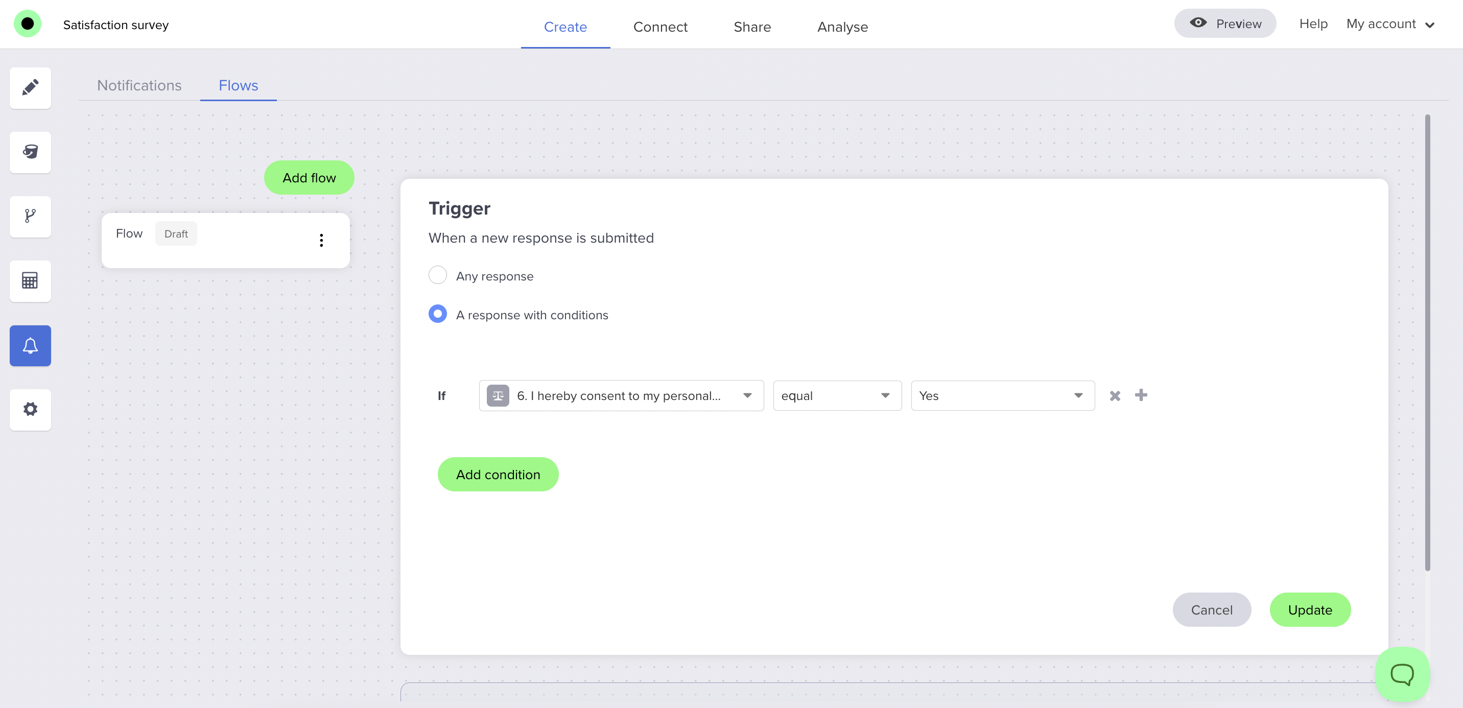The image size is (1463, 708).
Task: Open the pencil edit questions sidebar tool
Action: pos(30,88)
